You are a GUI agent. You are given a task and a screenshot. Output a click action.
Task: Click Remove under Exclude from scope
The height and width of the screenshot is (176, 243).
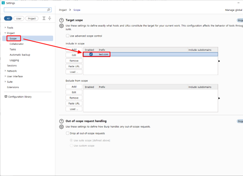74,98
